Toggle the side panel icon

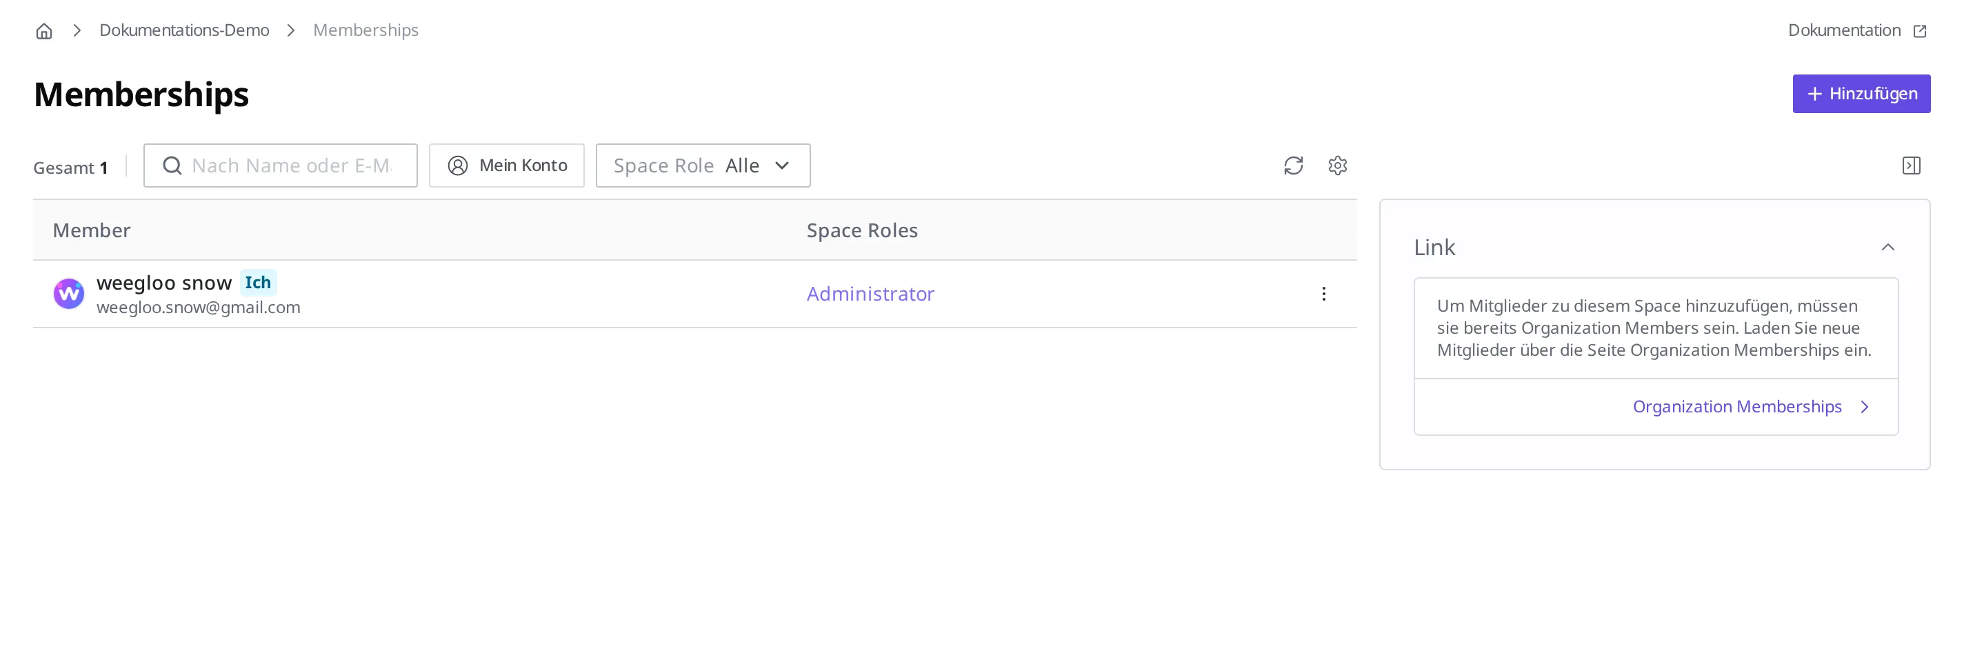coord(1911,165)
